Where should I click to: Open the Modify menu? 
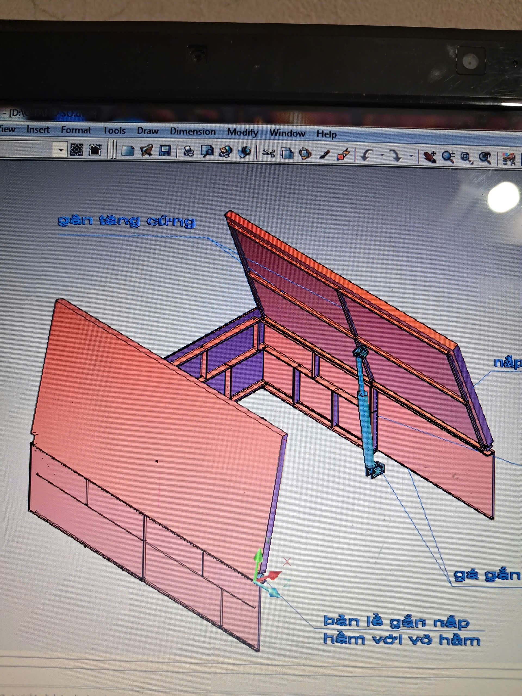[243, 132]
